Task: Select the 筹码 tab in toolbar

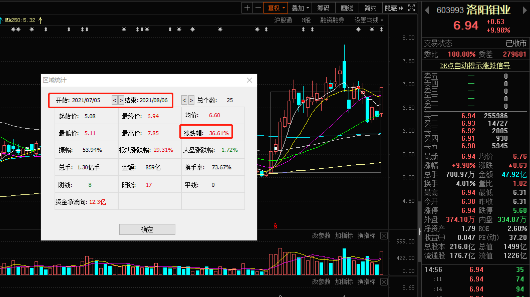Action: (323, 8)
